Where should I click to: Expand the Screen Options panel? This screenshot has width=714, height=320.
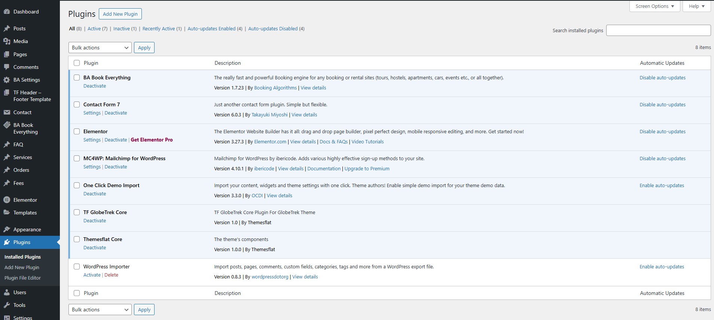(x=654, y=6)
